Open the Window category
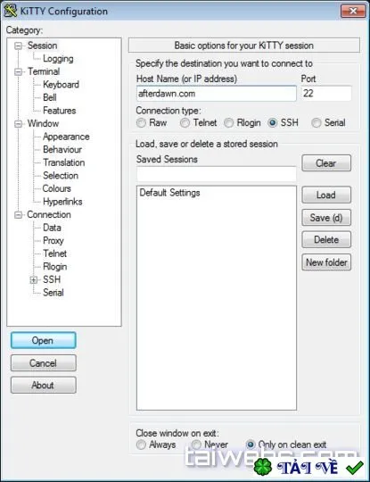 tap(43, 123)
